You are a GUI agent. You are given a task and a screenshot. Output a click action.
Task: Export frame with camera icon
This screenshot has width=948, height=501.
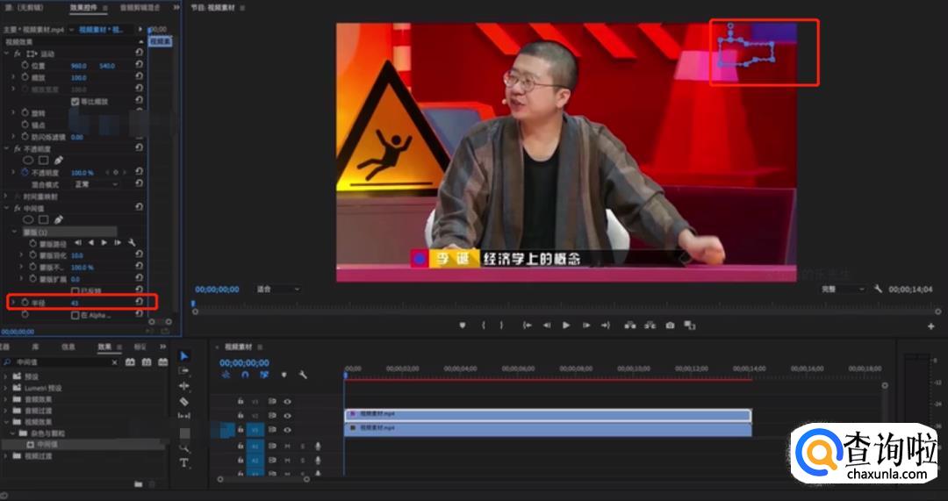[670, 326]
